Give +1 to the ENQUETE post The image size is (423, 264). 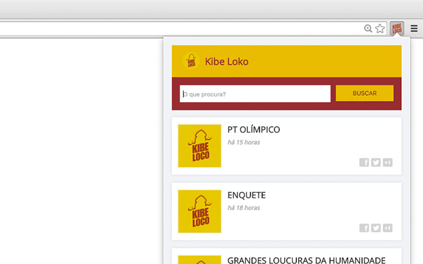pyautogui.click(x=388, y=228)
